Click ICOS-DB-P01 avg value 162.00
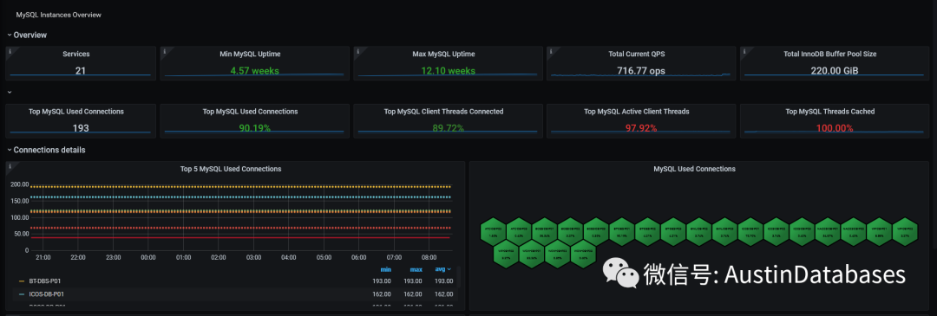 443,294
